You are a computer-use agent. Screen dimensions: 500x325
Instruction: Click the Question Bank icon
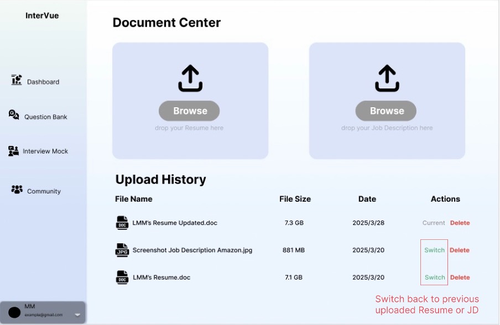14,114
